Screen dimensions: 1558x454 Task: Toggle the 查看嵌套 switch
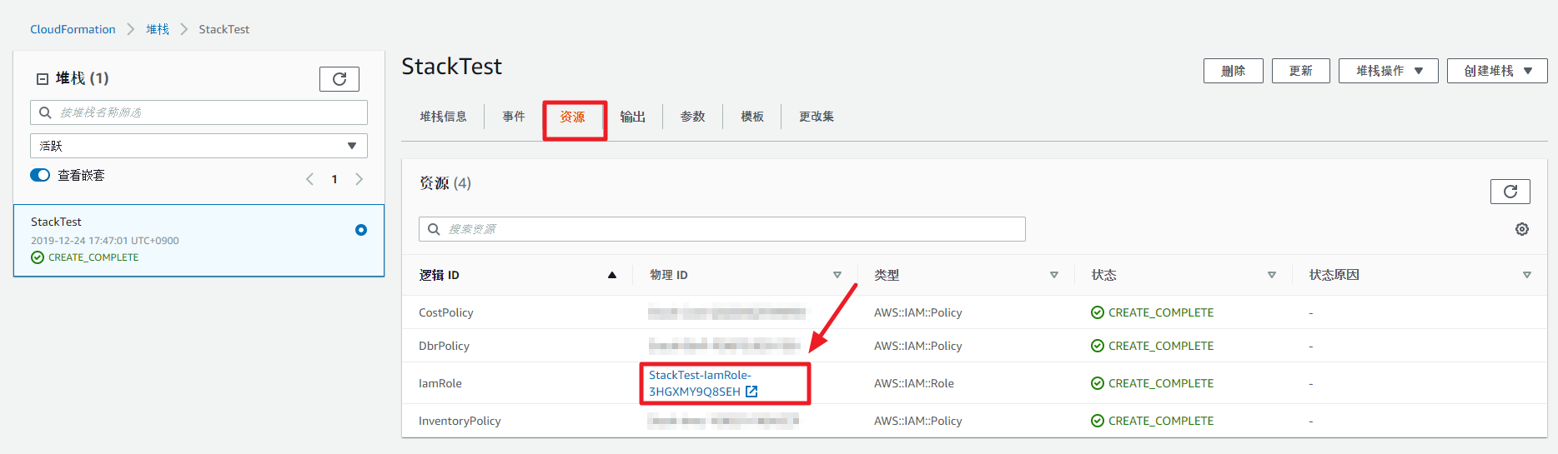[40, 175]
